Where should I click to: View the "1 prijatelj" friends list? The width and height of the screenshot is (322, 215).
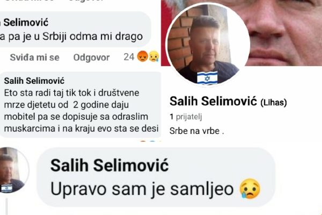[x=186, y=117]
